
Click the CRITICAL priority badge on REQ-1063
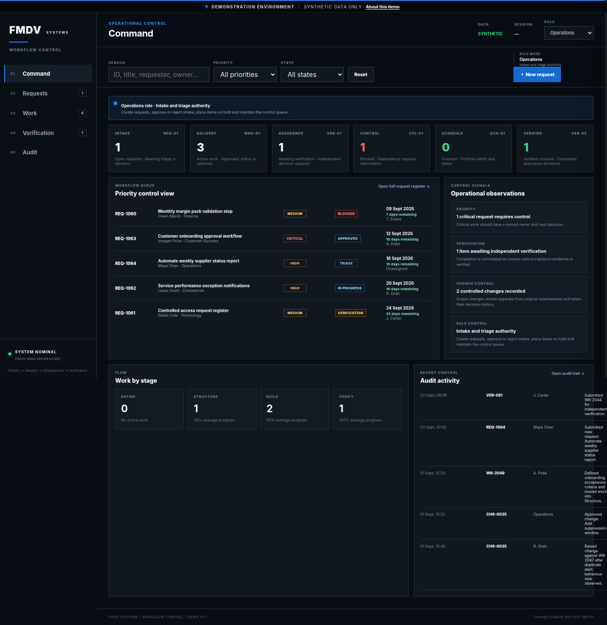point(295,238)
